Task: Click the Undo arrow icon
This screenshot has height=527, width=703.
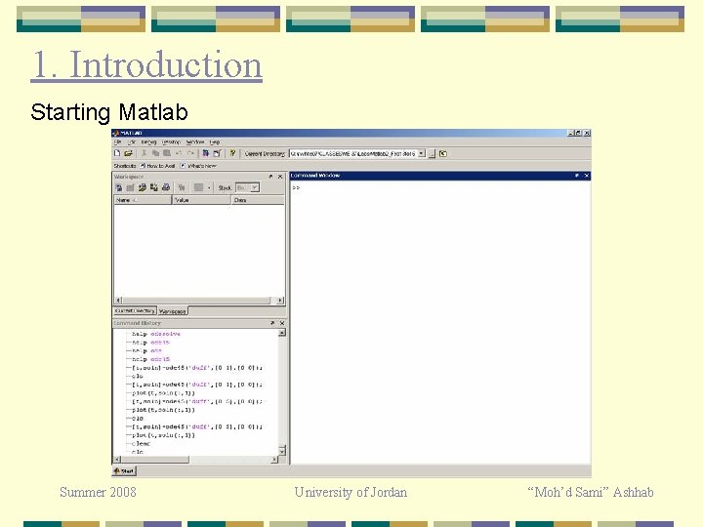Action: point(179,153)
